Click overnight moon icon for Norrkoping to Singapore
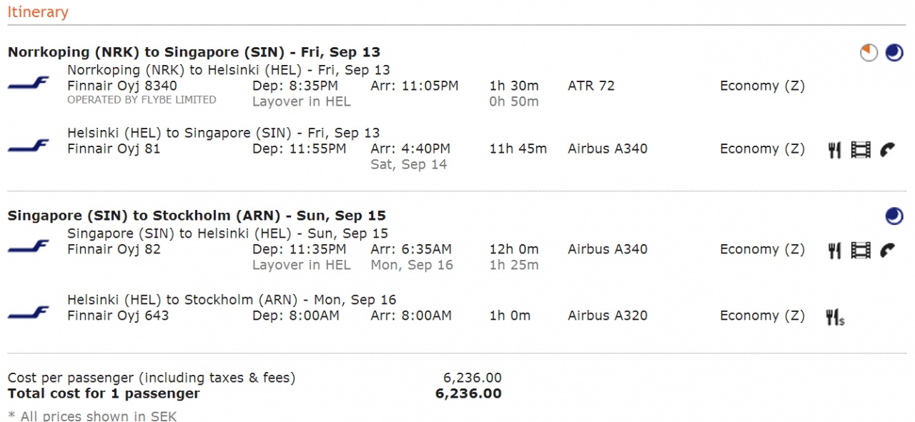 coord(894,53)
